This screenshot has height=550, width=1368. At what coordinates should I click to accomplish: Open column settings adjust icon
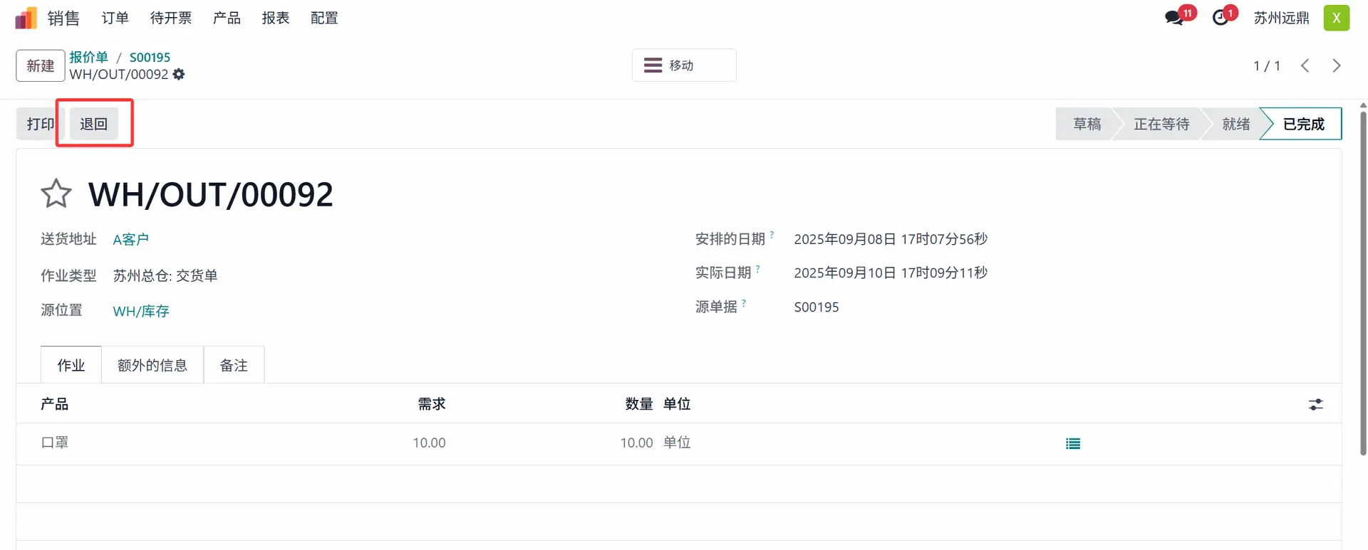pos(1316,404)
